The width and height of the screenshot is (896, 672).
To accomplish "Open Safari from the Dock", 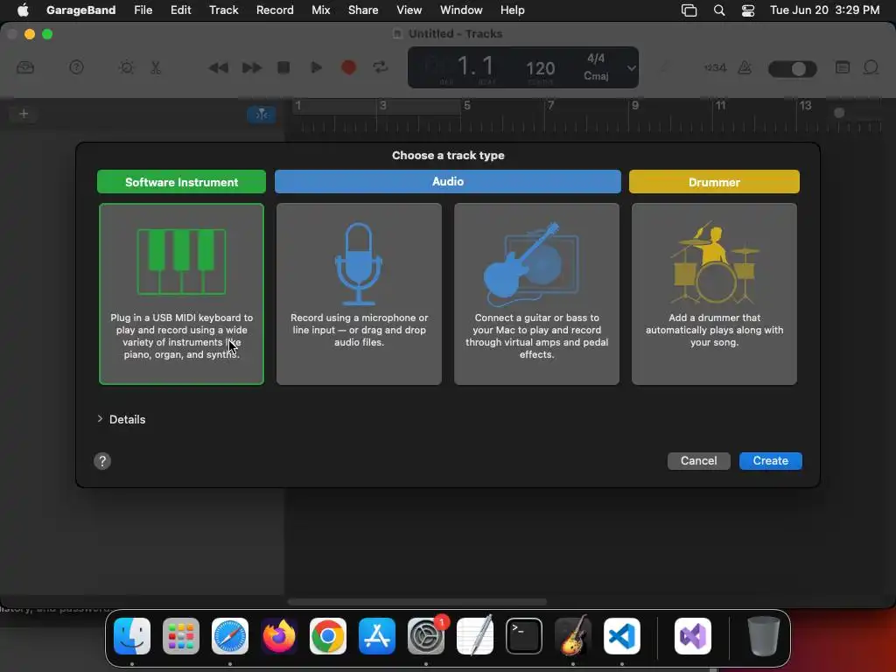I will 230,636.
